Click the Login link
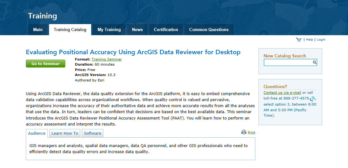 321,40
